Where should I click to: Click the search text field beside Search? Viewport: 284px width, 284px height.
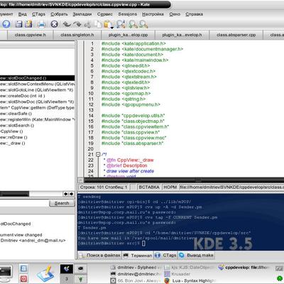click(x=24, y=203)
